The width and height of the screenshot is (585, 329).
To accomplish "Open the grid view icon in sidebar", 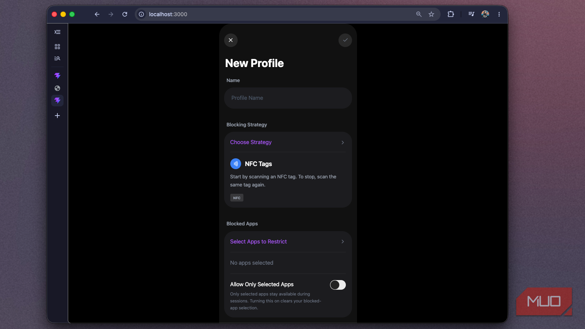I will pyautogui.click(x=57, y=47).
